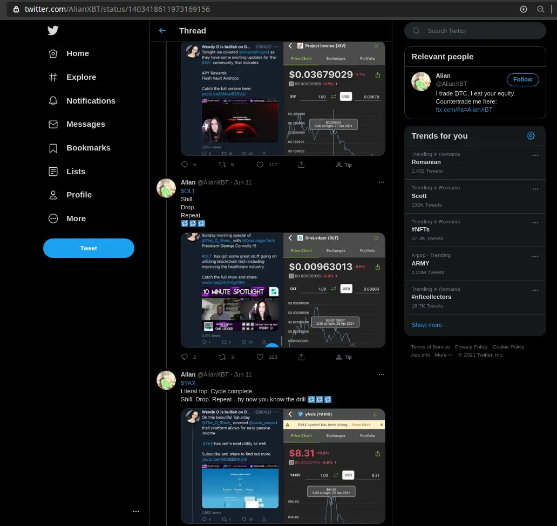The height and width of the screenshot is (526, 557).
Task: Click the Twitter bird logo
Action: click(x=53, y=31)
